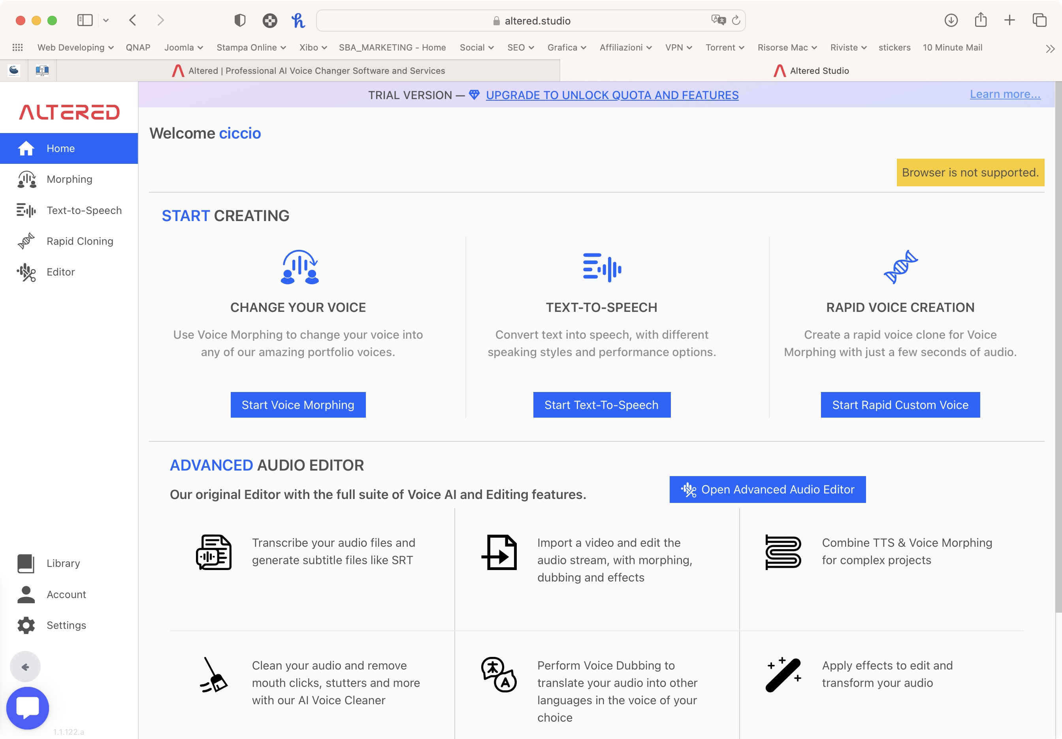Click the Voice Dubbing translate icon
Image resolution: width=1062 pixels, height=739 pixels.
coord(499,675)
